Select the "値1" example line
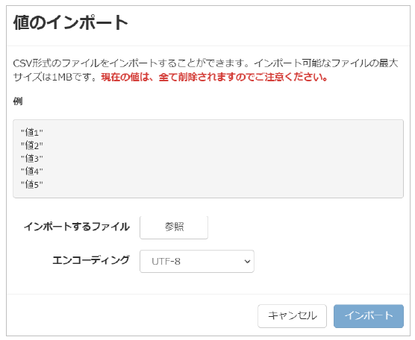415x340 pixels. click(x=32, y=132)
